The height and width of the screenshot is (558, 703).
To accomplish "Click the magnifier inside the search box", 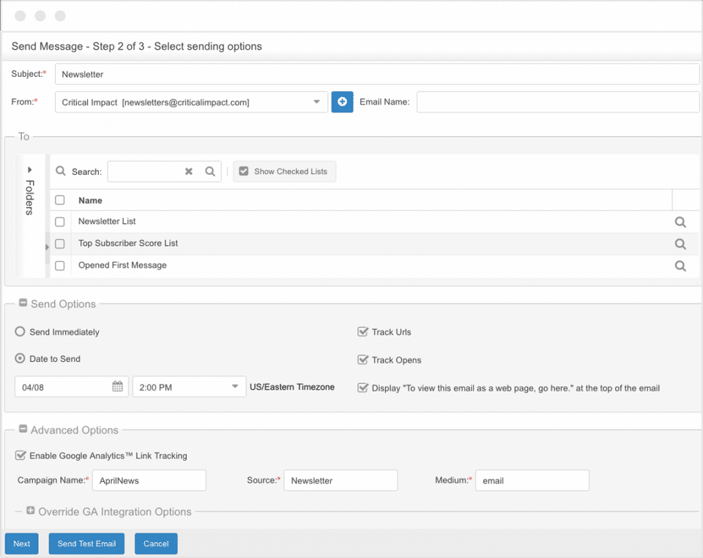I will [210, 172].
